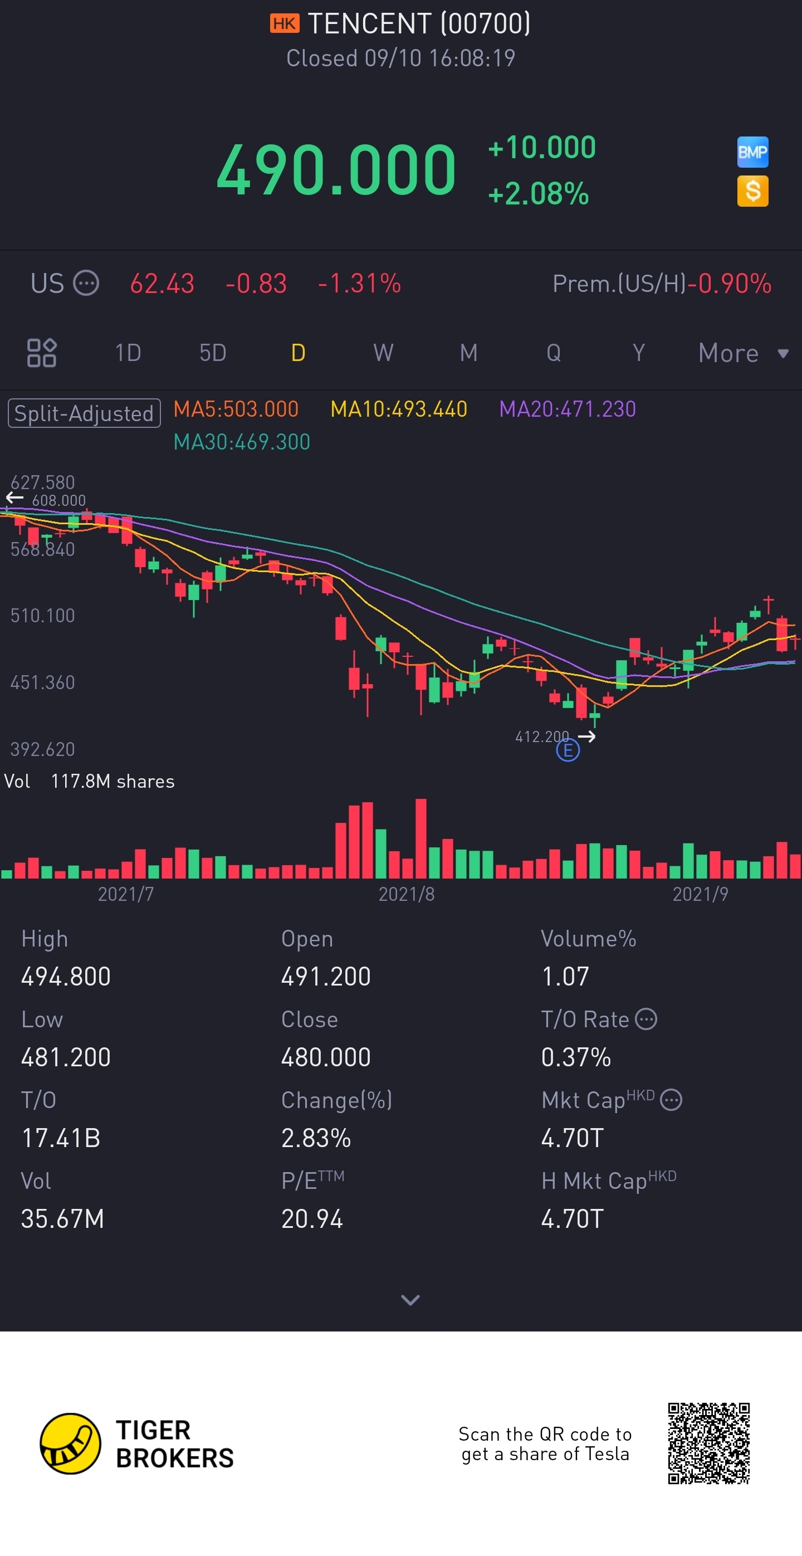Image resolution: width=802 pixels, height=1556 pixels.
Task: Tap the 608.000 high price marker
Action: pos(58,500)
